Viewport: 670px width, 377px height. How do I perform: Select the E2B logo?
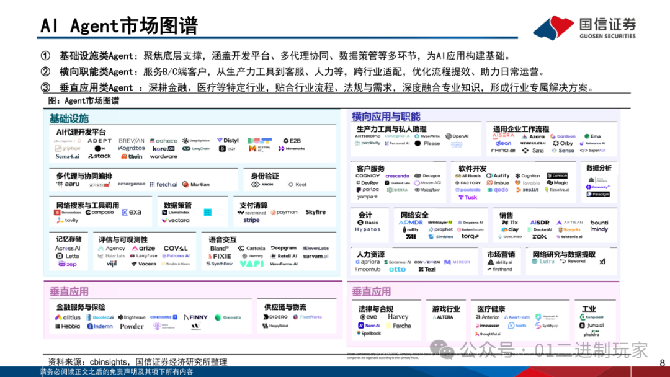tap(292, 141)
